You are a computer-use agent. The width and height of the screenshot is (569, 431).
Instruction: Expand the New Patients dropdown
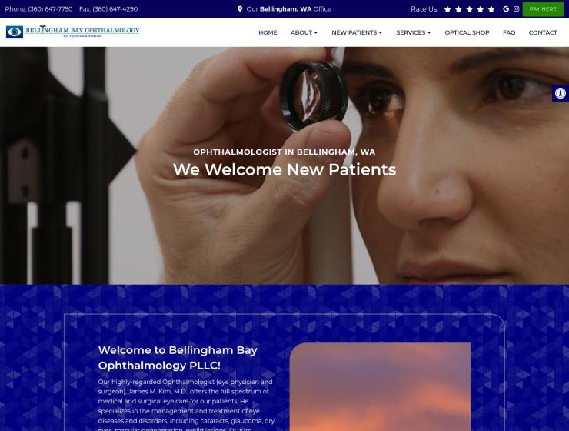(x=357, y=32)
